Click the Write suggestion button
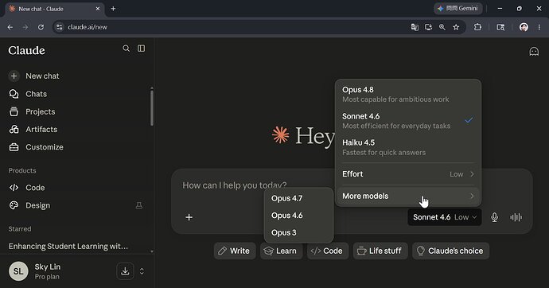Screen dimensions: 549x288 pos(235,251)
